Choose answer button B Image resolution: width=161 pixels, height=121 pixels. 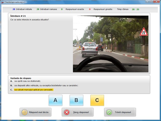tap(76, 100)
